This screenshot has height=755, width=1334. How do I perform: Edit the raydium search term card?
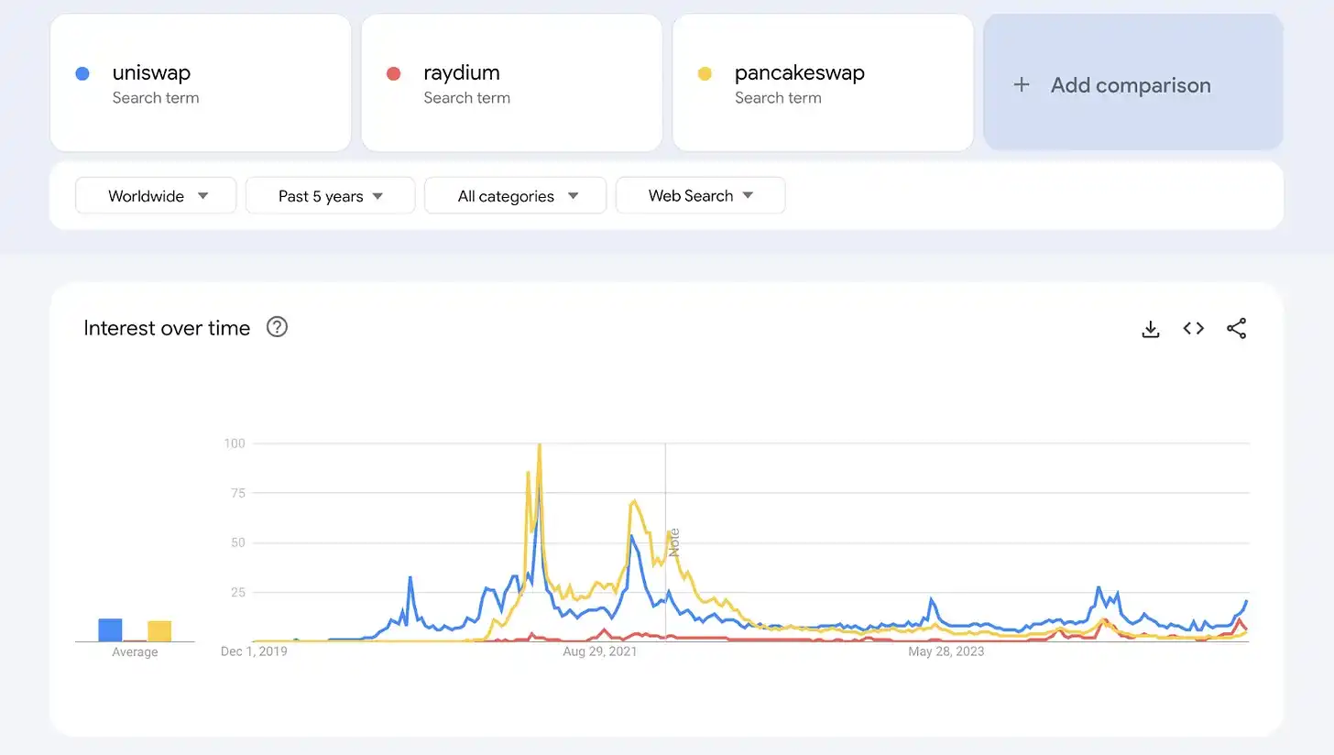coord(511,82)
